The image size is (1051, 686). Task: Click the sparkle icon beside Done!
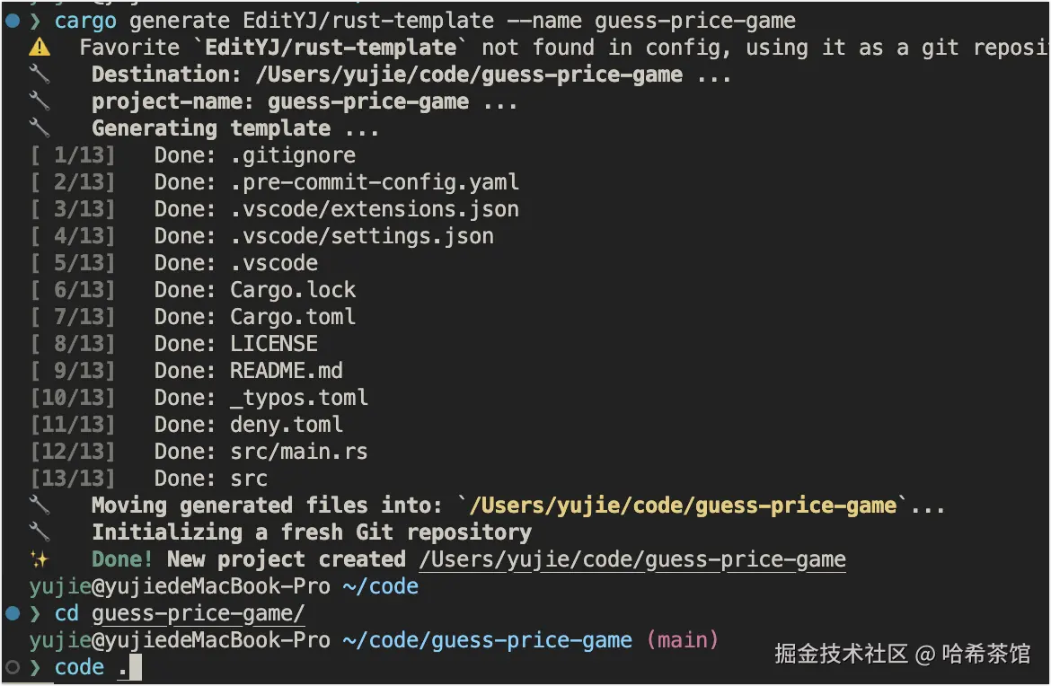[x=40, y=559]
